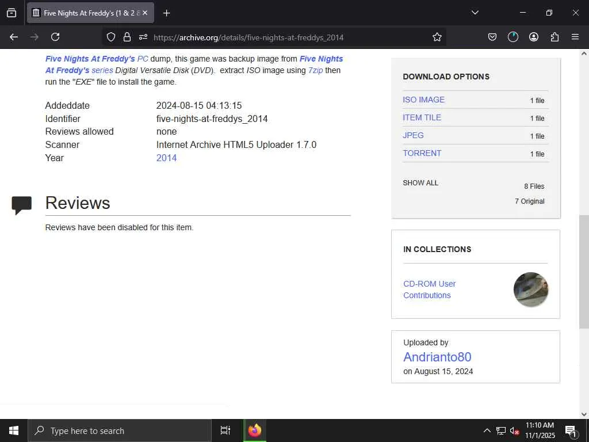This screenshot has width=589, height=442.
Task: Open CD-ROM User Contributions collection link
Action: [x=429, y=289]
